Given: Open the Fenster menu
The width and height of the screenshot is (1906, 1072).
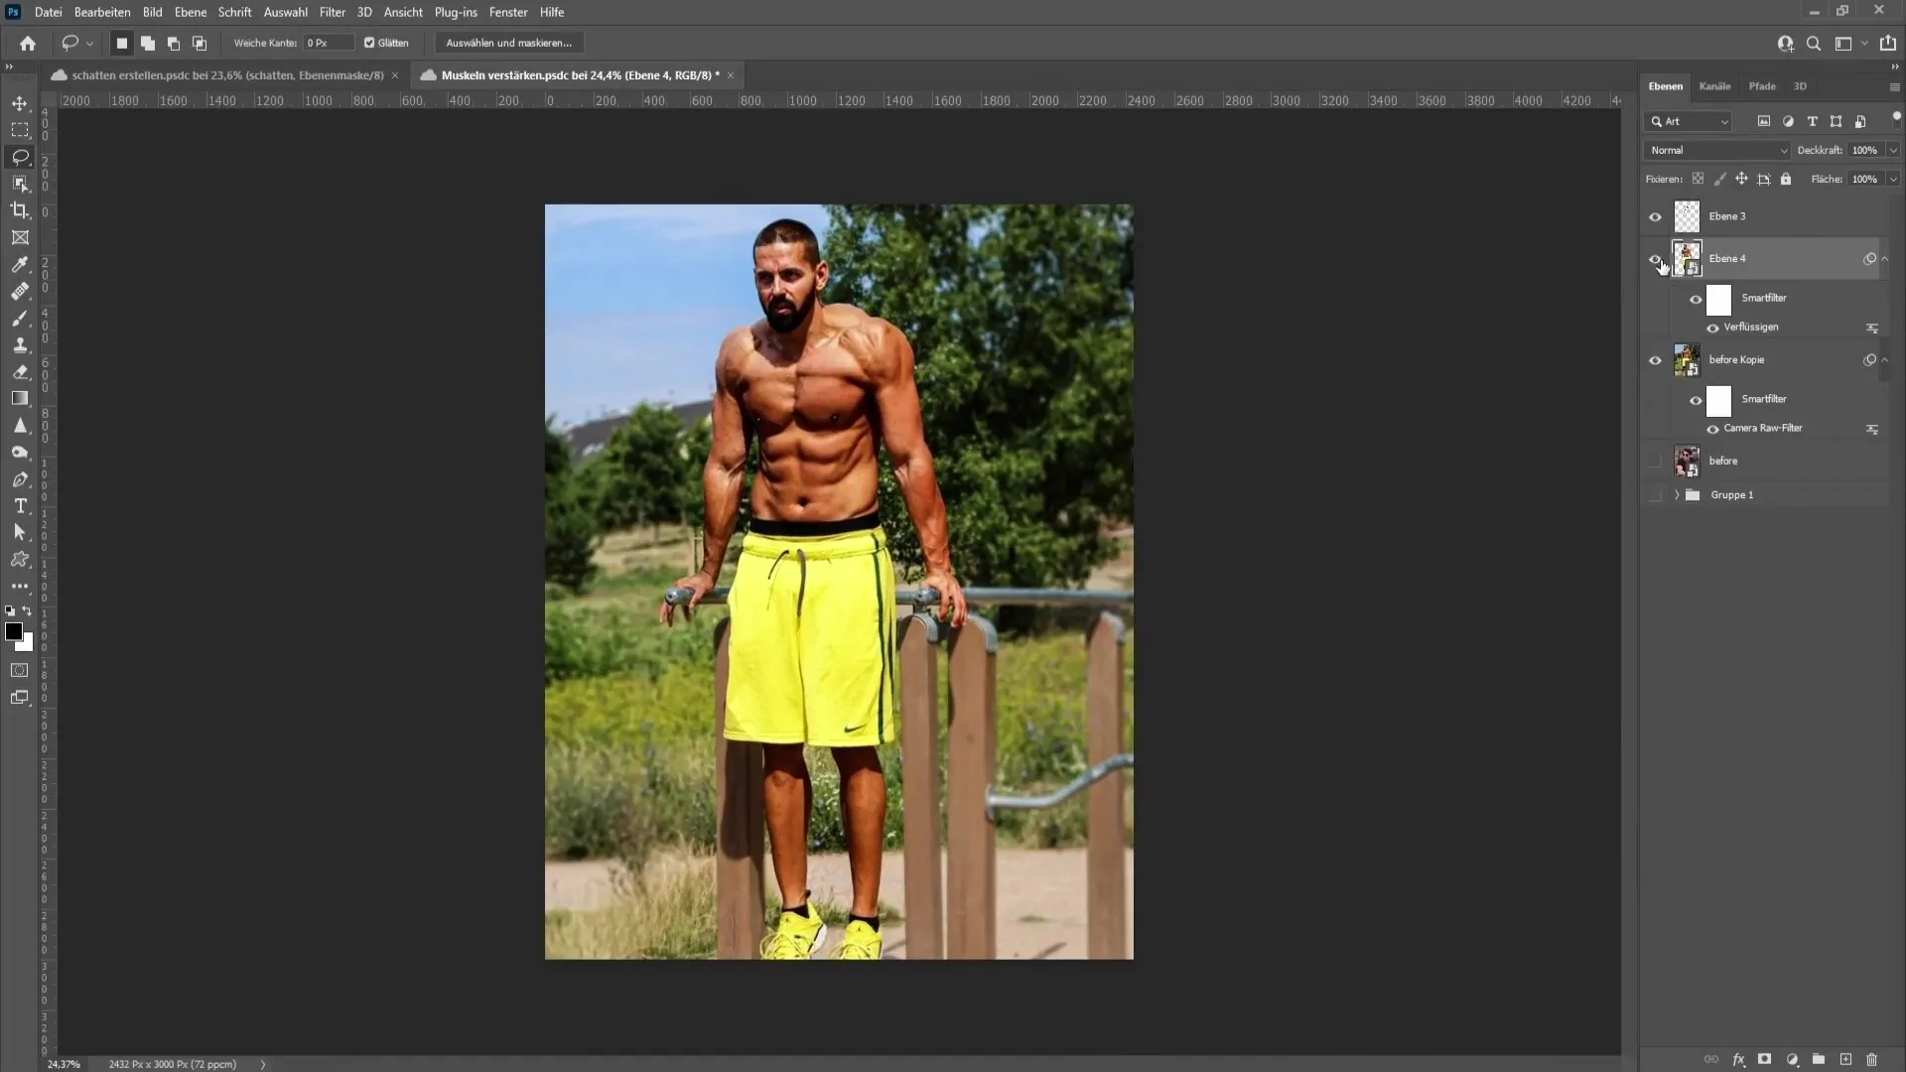Looking at the screenshot, I should 508,11.
